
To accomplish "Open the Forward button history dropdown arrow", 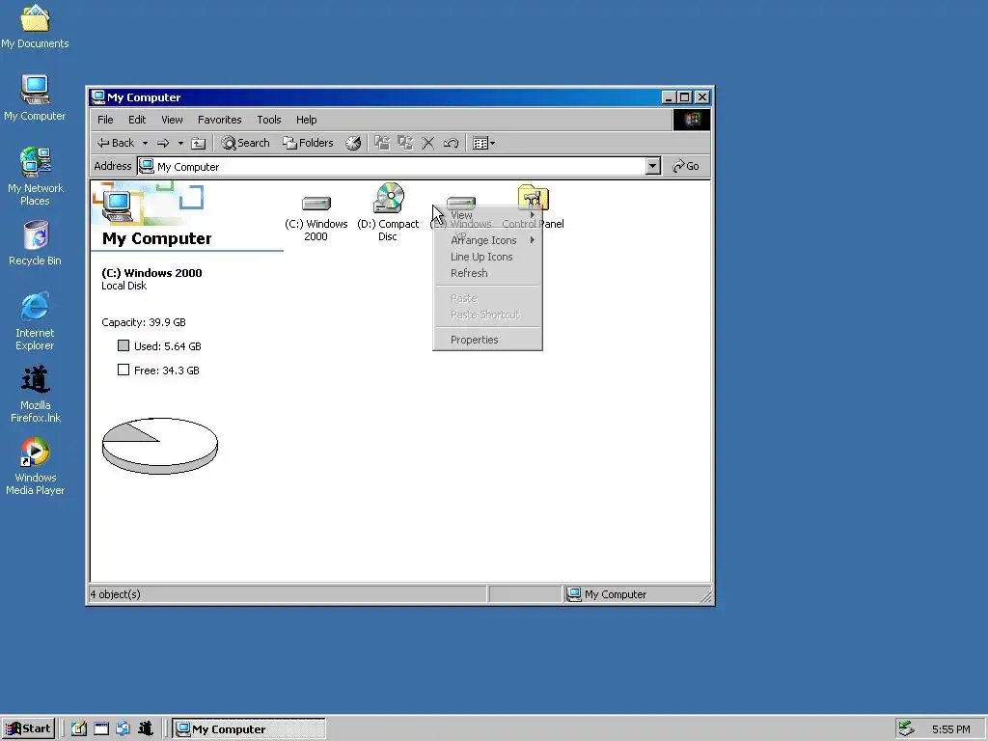I will [180, 143].
